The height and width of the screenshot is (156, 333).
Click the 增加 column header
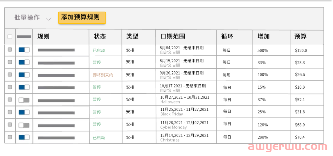[264, 36]
